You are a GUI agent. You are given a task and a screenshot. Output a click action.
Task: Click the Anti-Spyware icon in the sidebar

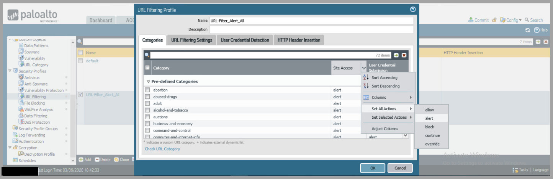21,84
